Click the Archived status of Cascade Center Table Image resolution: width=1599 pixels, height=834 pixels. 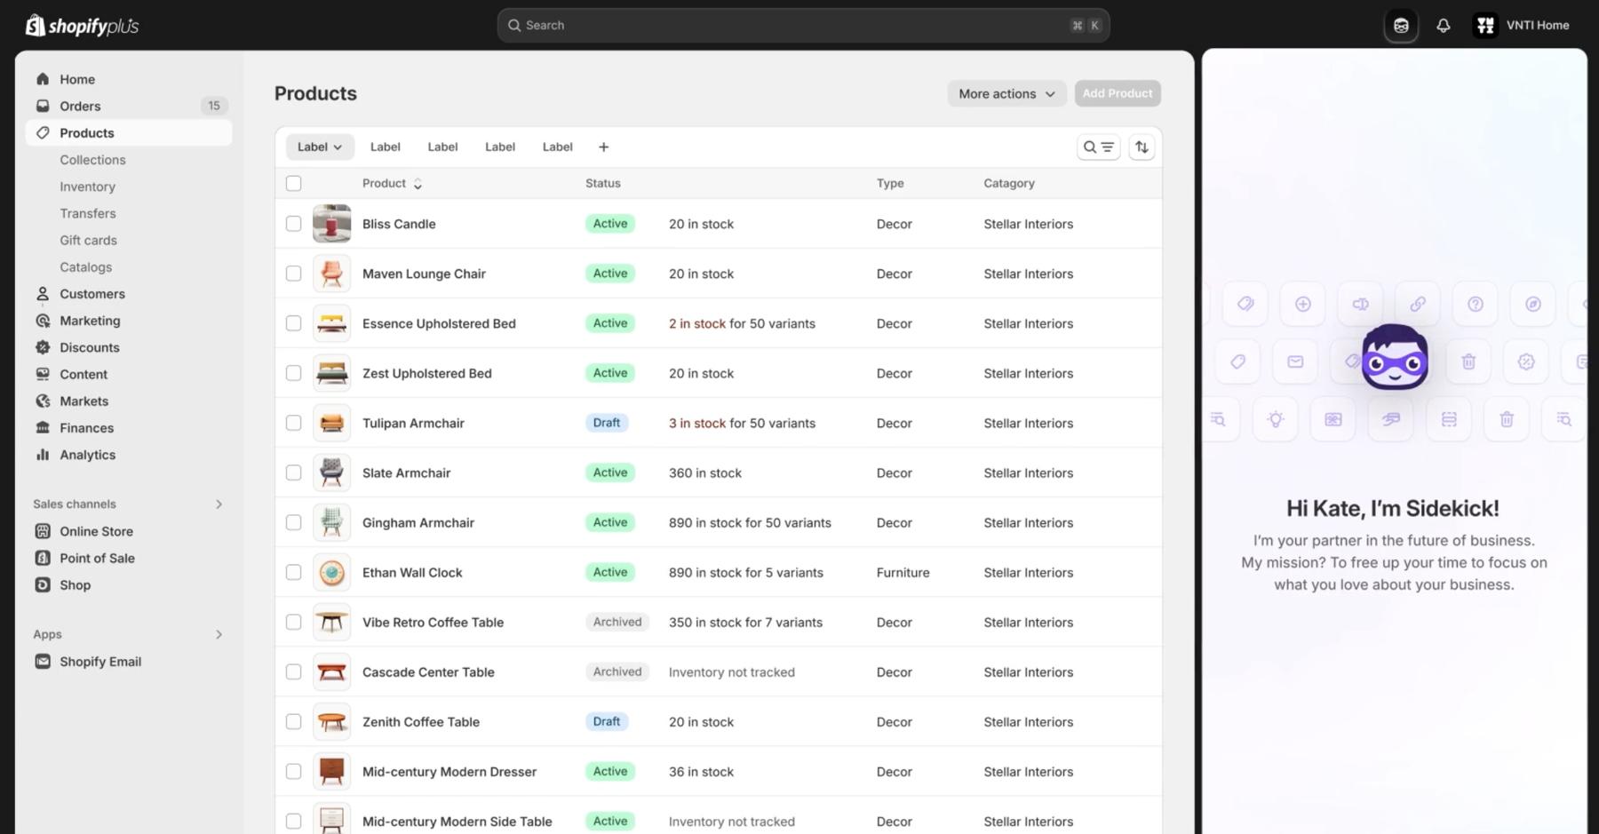click(x=617, y=671)
